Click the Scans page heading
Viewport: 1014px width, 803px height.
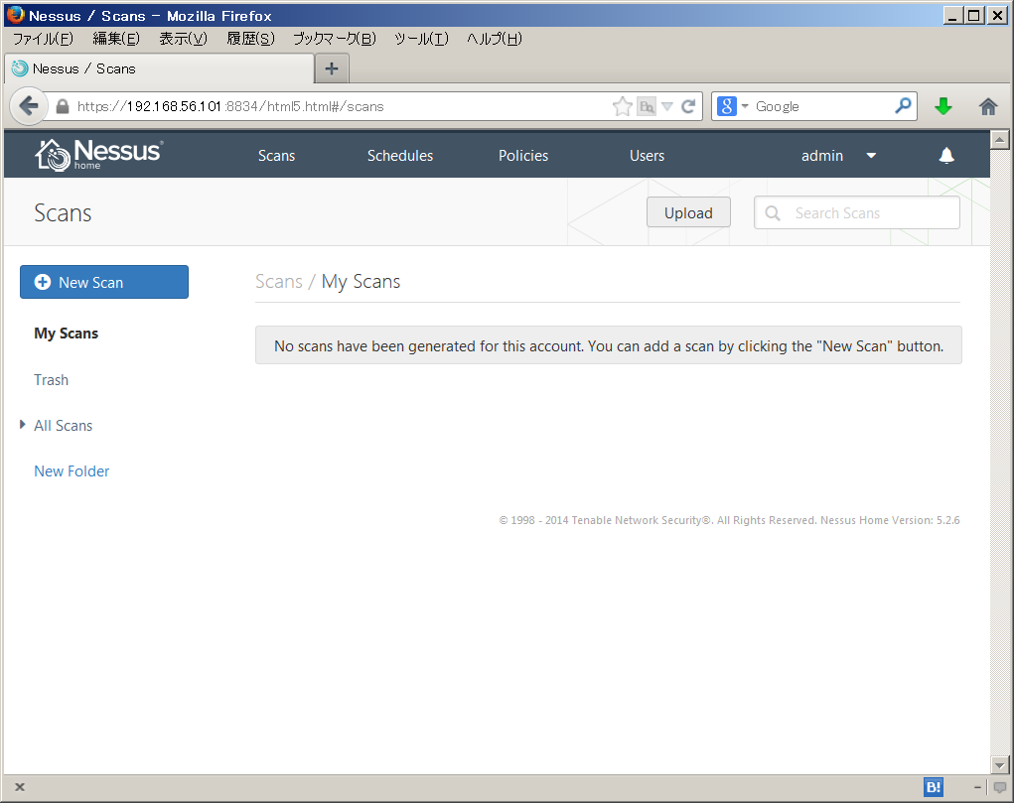click(x=63, y=212)
